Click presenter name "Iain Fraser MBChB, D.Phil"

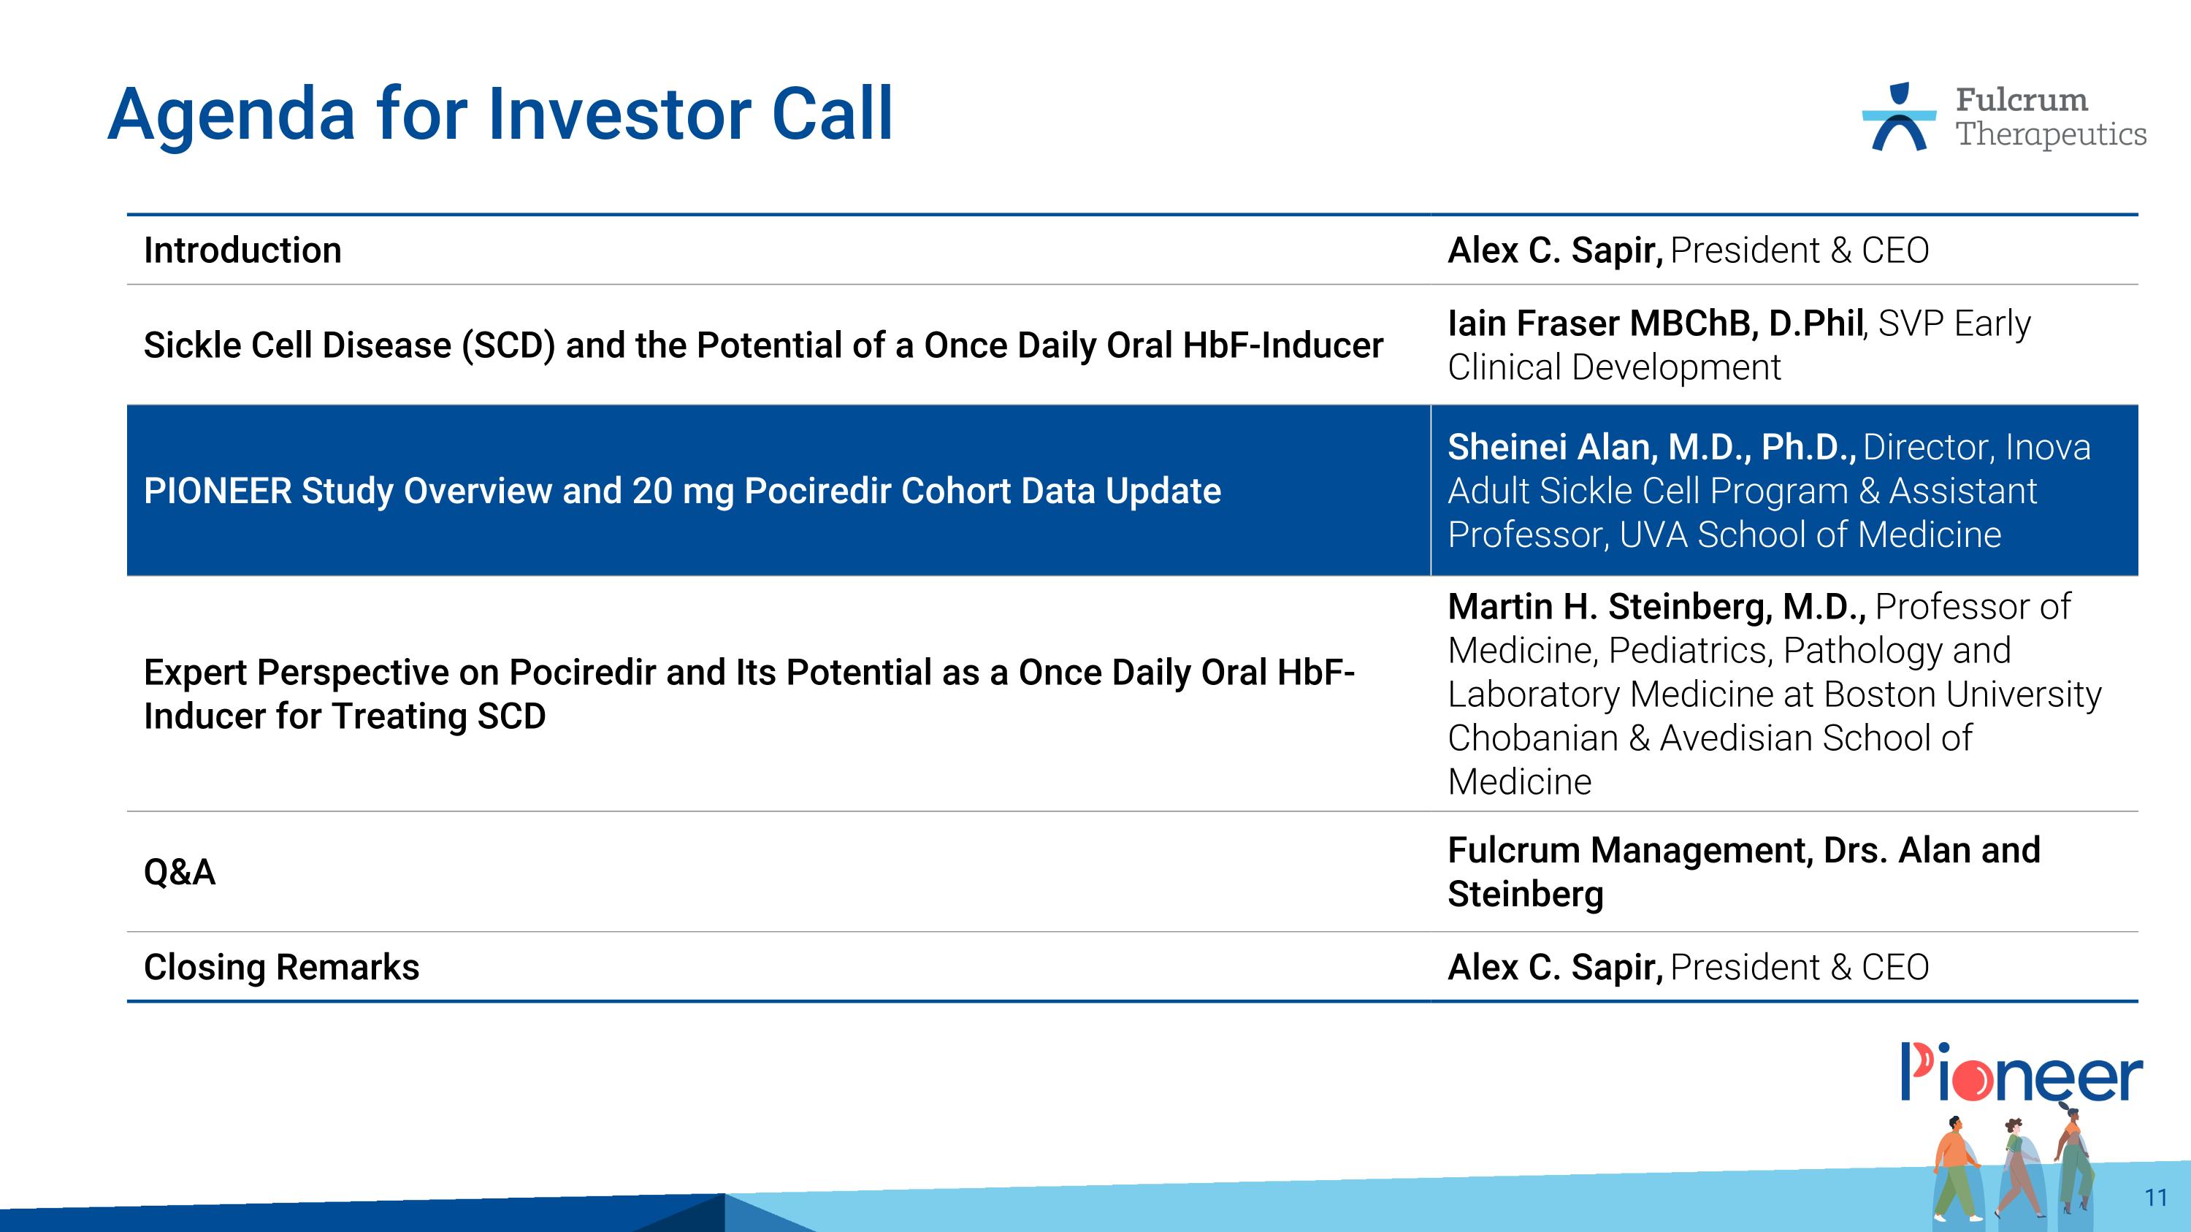coord(1655,324)
